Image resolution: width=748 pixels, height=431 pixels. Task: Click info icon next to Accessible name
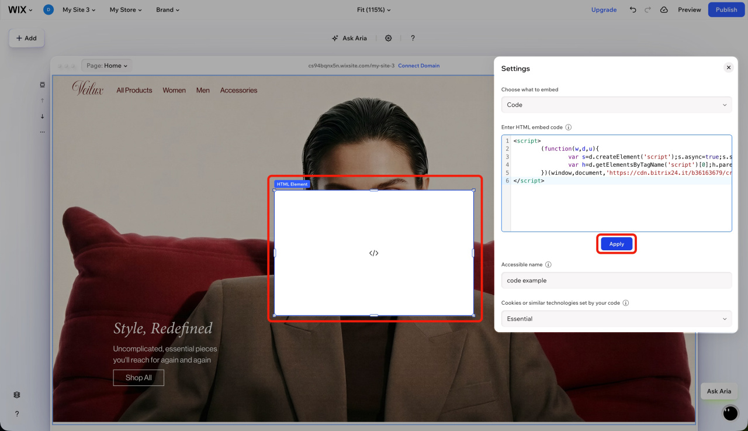pyautogui.click(x=548, y=264)
